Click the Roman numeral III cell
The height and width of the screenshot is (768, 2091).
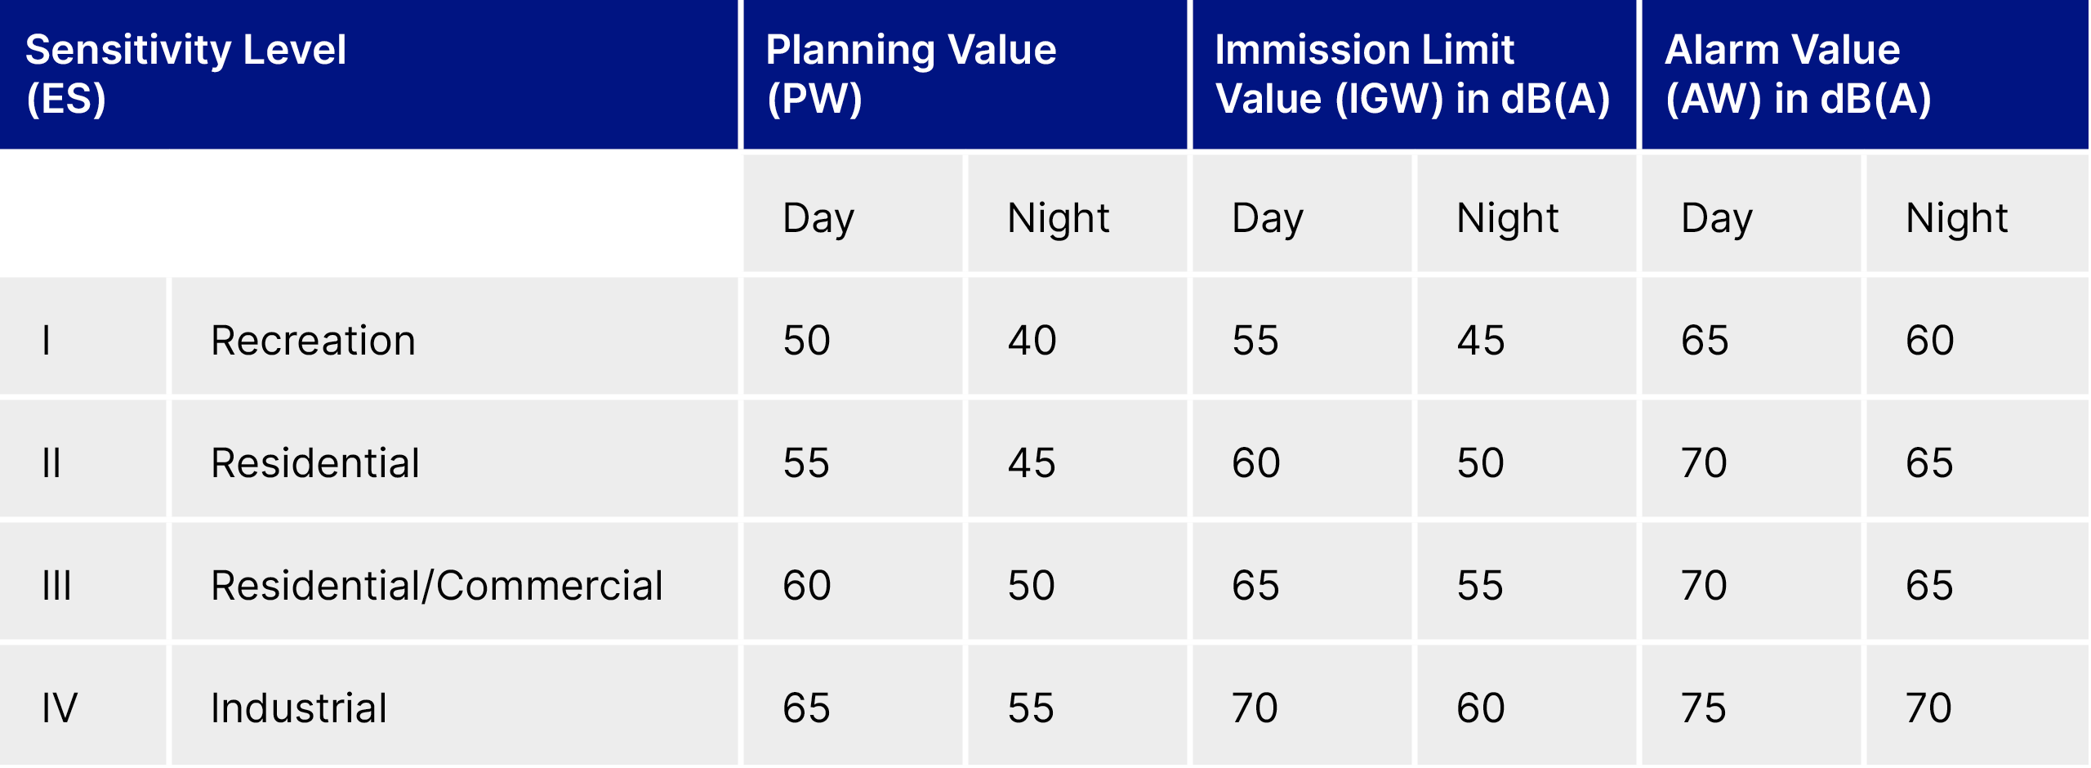57,585
